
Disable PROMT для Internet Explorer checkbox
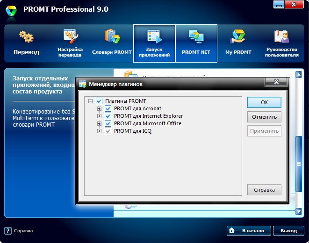click(108, 116)
